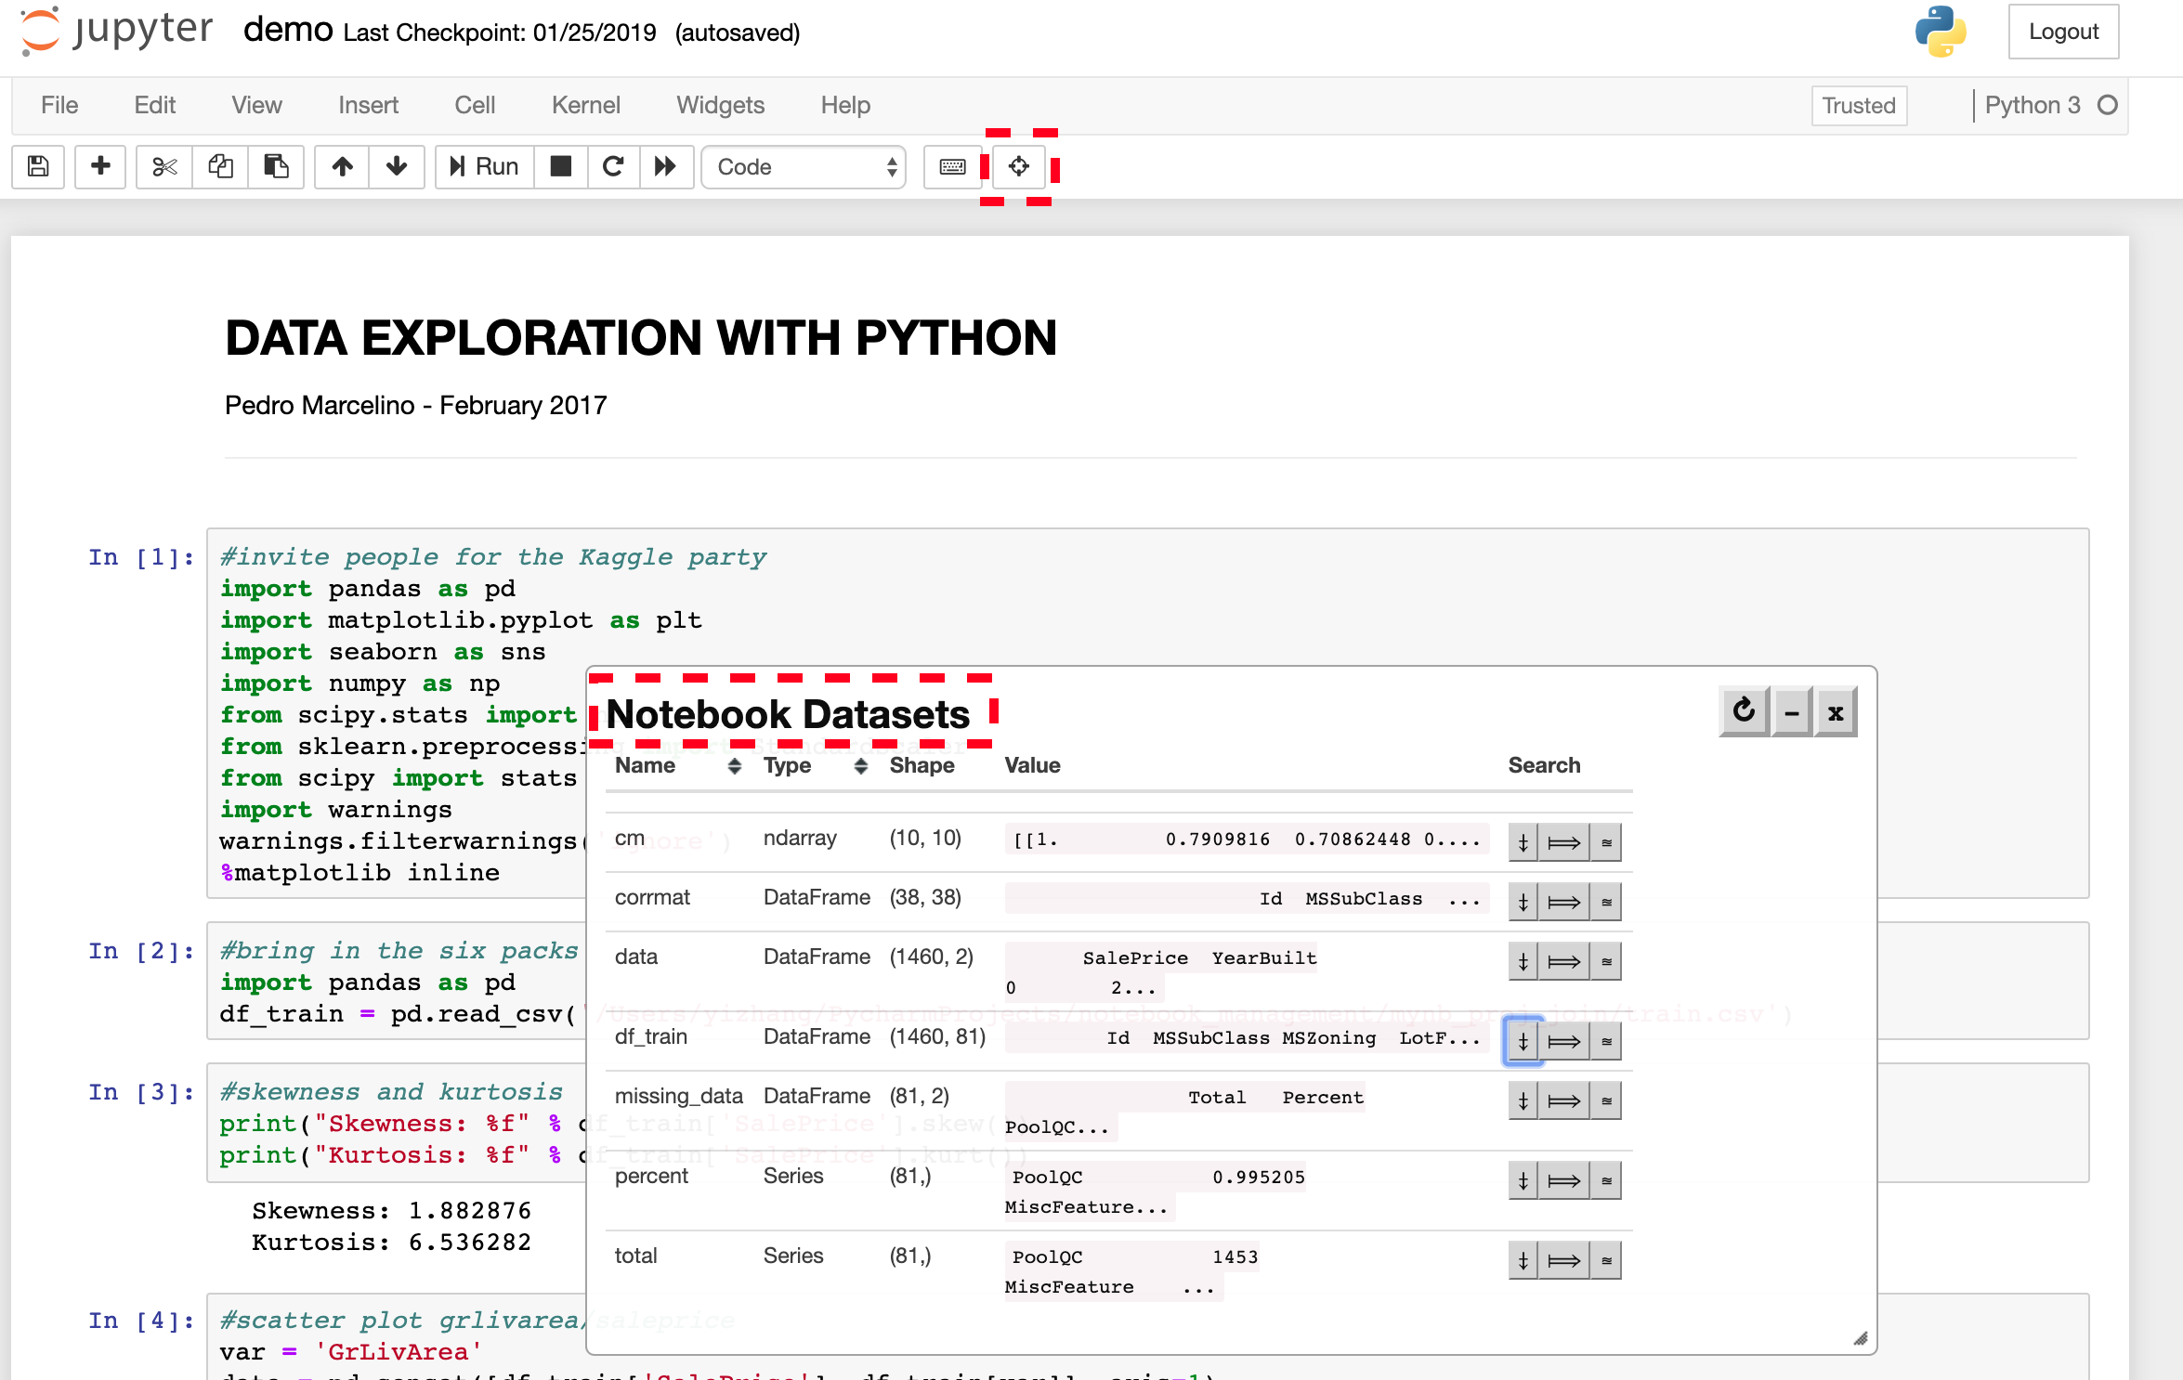Click the long right-arrow button in df_train row

coord(1563,1041)
